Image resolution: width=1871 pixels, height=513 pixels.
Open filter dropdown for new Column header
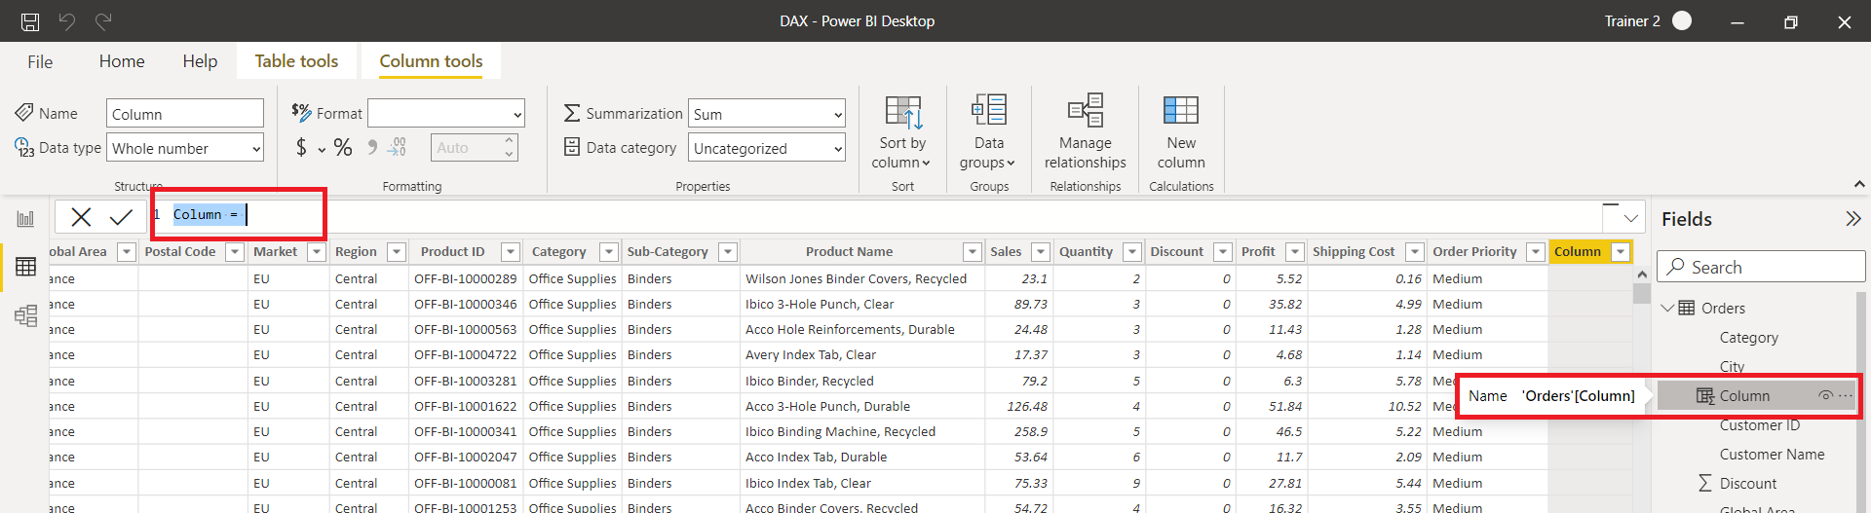pos(1621,252)
